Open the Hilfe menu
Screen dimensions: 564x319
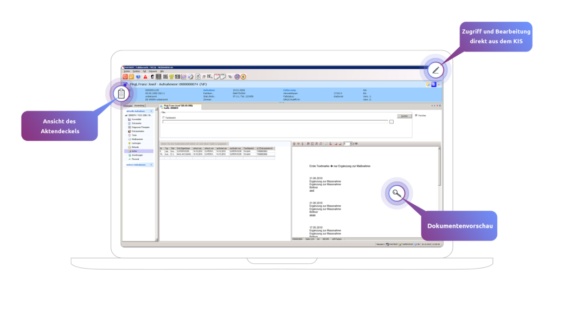tap(162, 71)
